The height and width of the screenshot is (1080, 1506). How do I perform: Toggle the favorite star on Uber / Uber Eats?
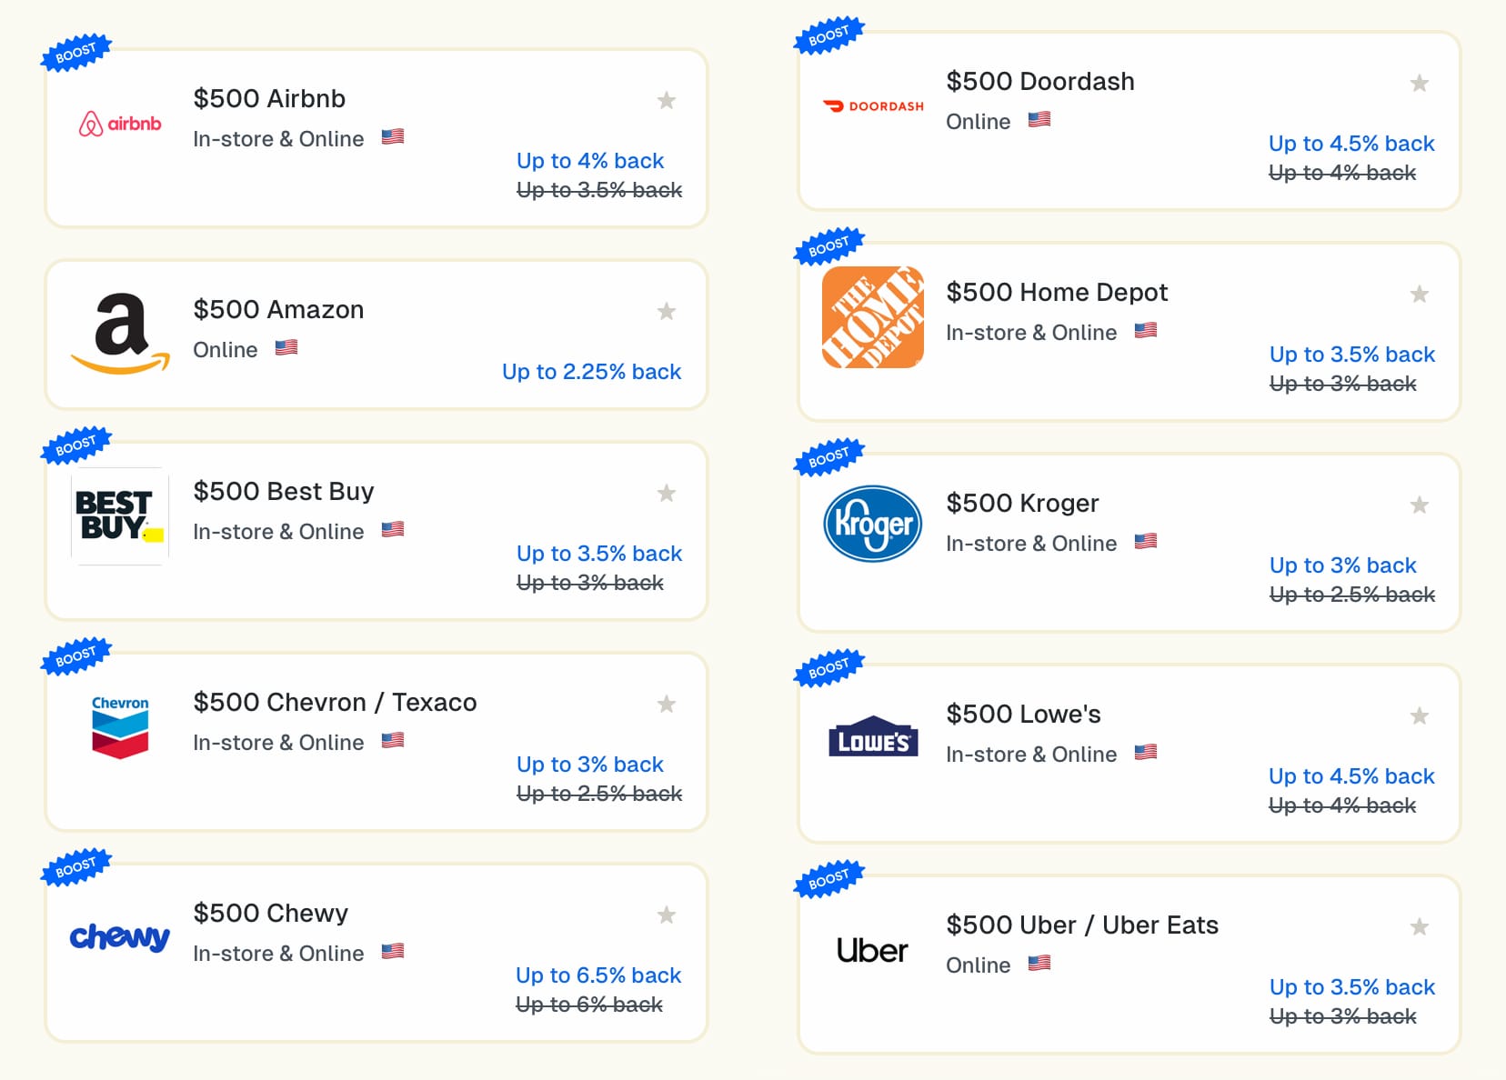point(1419,926)
